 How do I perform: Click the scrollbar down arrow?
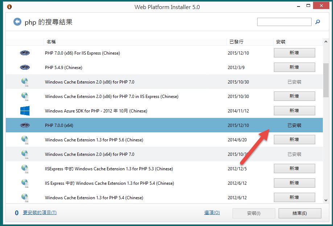[x=326, y=200]
